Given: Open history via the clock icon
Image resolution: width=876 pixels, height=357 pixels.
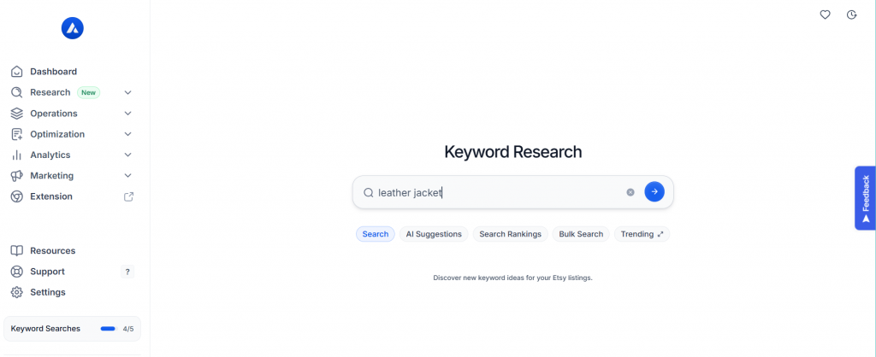Looking at the screenshot, I should point(851,15).
